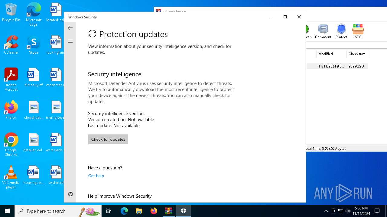Select checksum value 9B29022D in WinRAR
Image resolution: width=387 pixels, height=217 pixels.
(x=356, y=66)
